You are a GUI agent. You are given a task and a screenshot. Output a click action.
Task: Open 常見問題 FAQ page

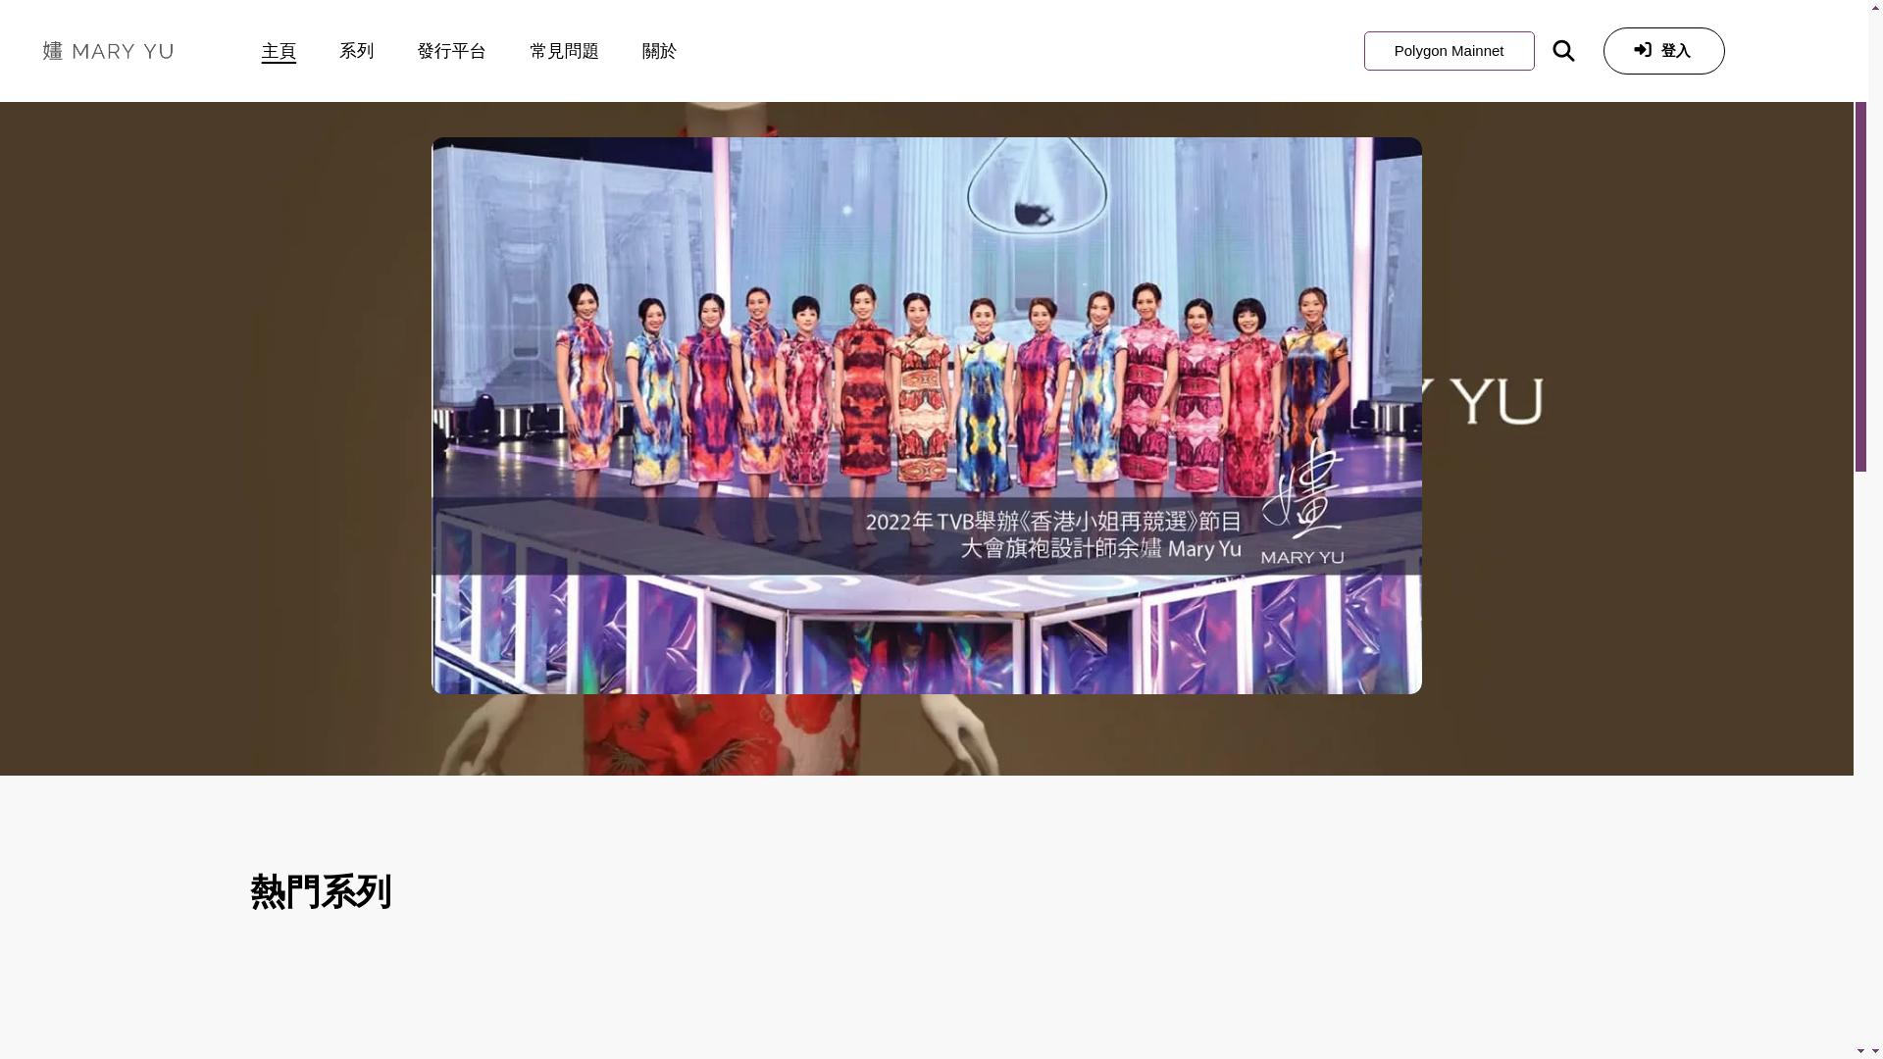click(565, 51)
